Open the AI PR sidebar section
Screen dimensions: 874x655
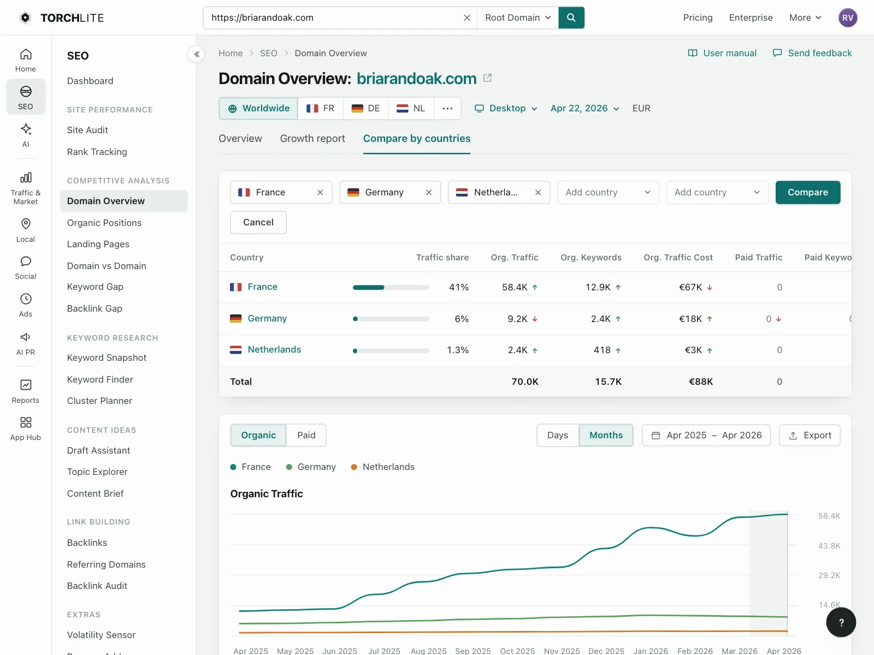coord(26,343)
